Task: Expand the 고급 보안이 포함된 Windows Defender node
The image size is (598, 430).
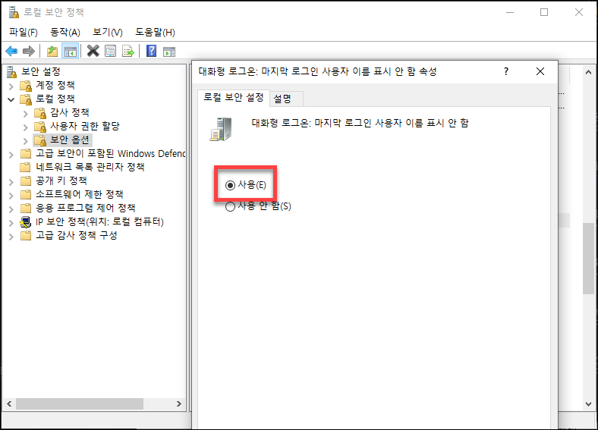Action: point(11,155)
